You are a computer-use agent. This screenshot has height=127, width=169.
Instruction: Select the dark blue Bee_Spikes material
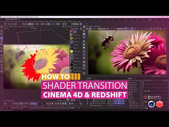coord(72,45)
